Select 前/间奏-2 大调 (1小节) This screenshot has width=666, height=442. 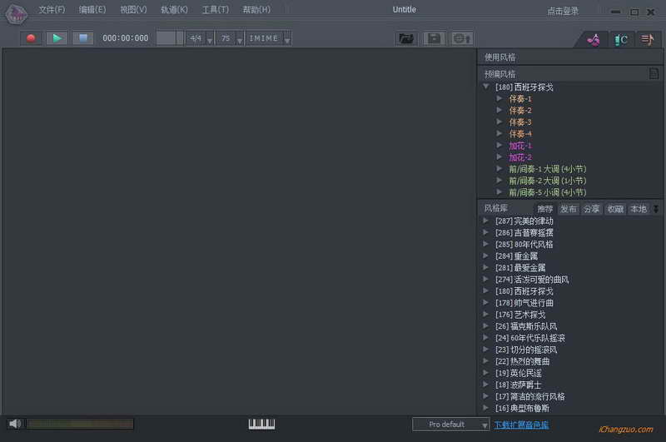point(548,181)
